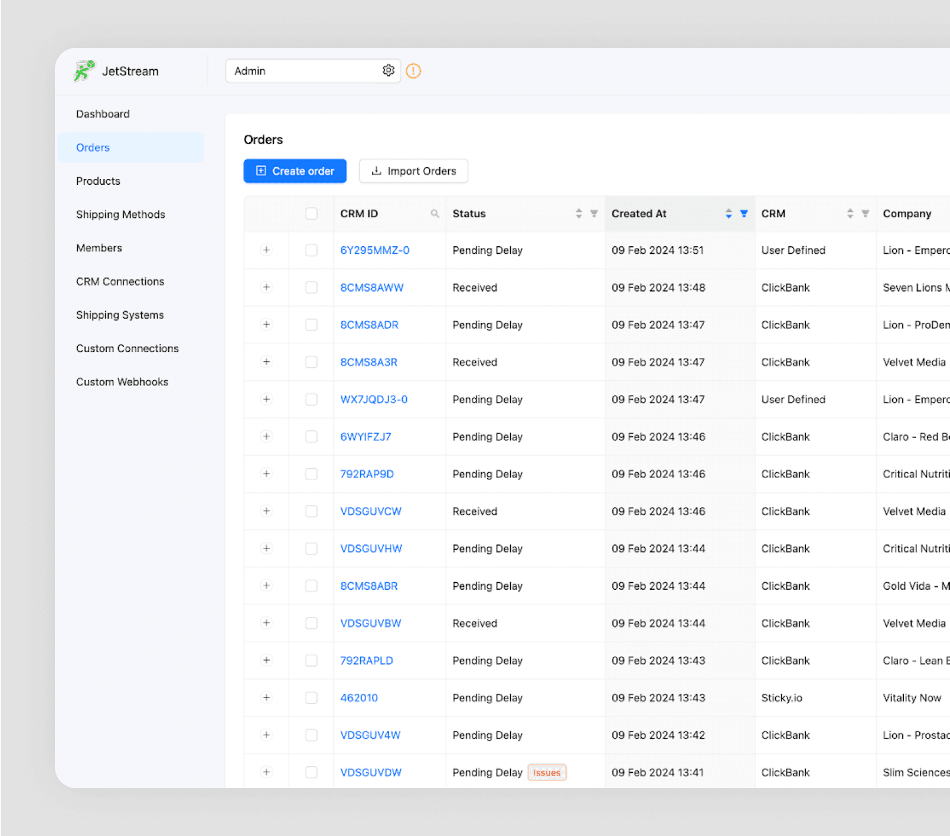Click the Issues badge on order VDSGUVDW
The width and height of the screenshot is (950, 836).
click(x=546, y=772)
